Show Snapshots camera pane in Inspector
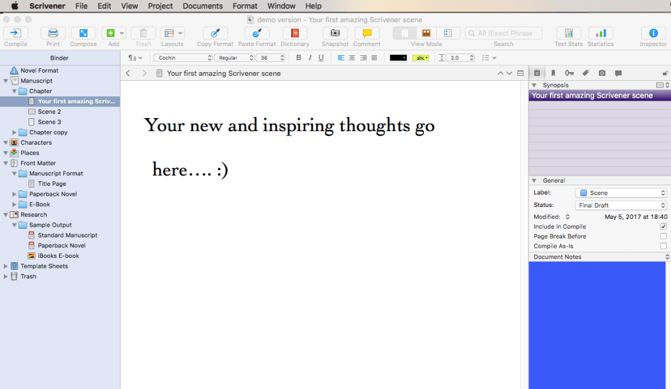This screenshot has width=671, height=389. click(x=602, y=73)
